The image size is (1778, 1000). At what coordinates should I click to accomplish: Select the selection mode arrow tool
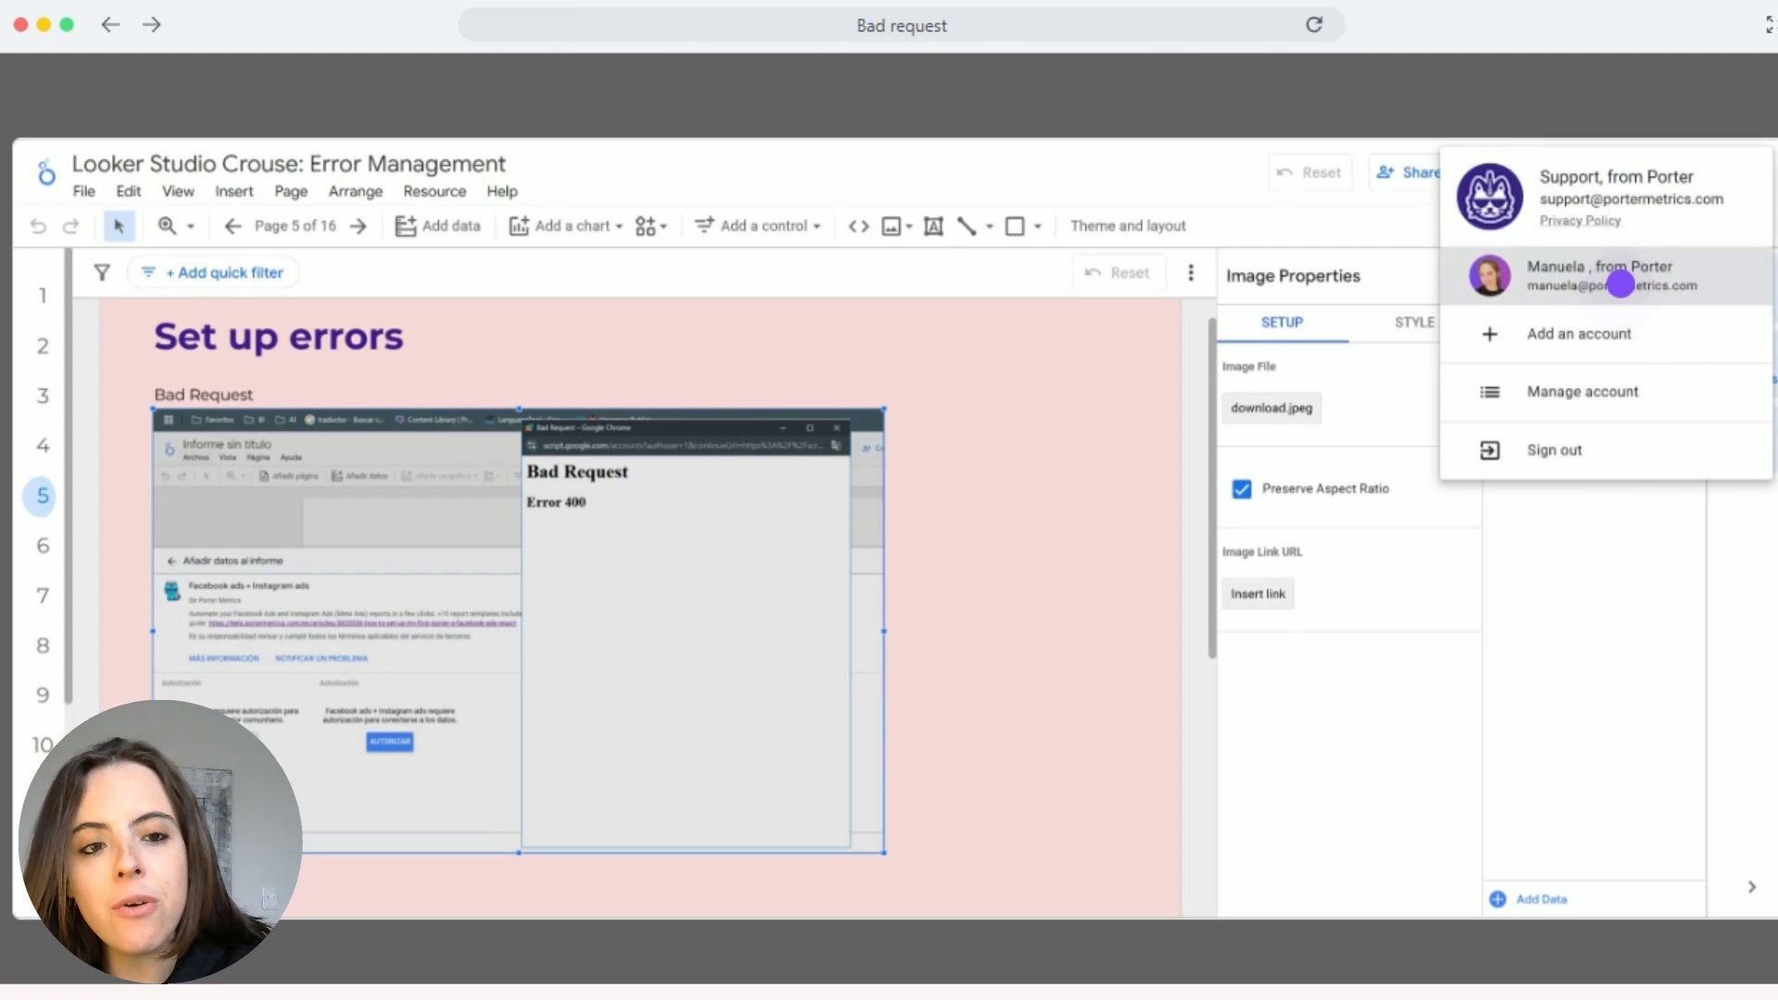(119, 226)
